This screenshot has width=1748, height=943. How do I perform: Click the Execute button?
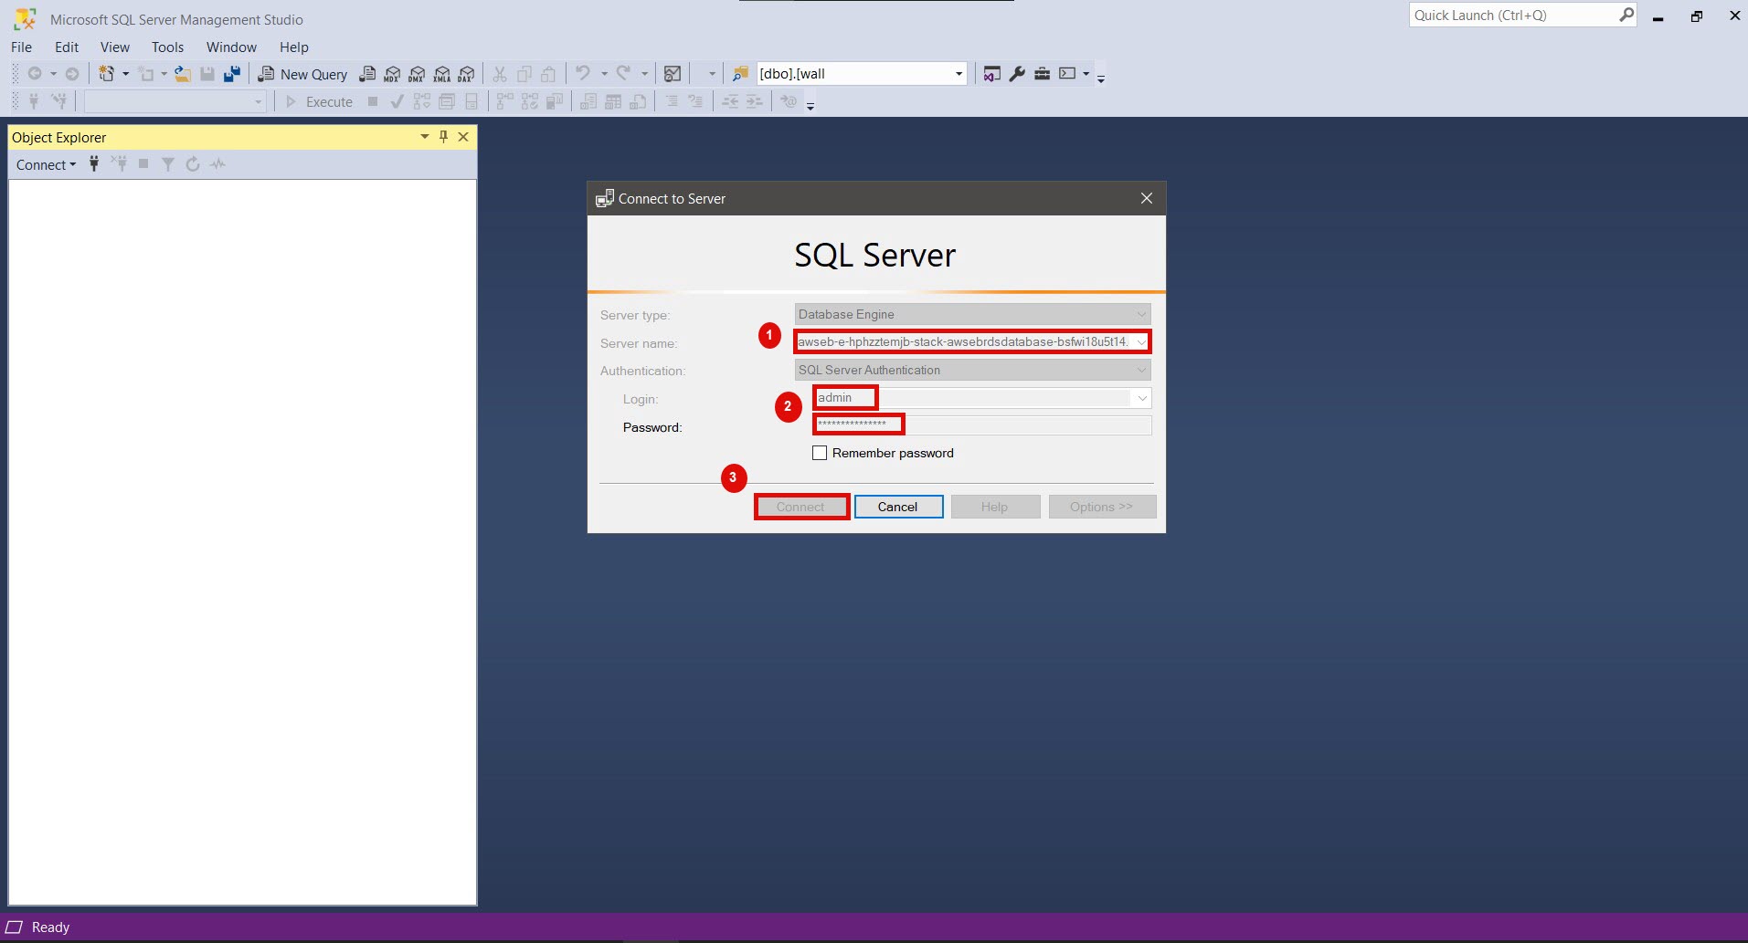(x=319, y=101)
